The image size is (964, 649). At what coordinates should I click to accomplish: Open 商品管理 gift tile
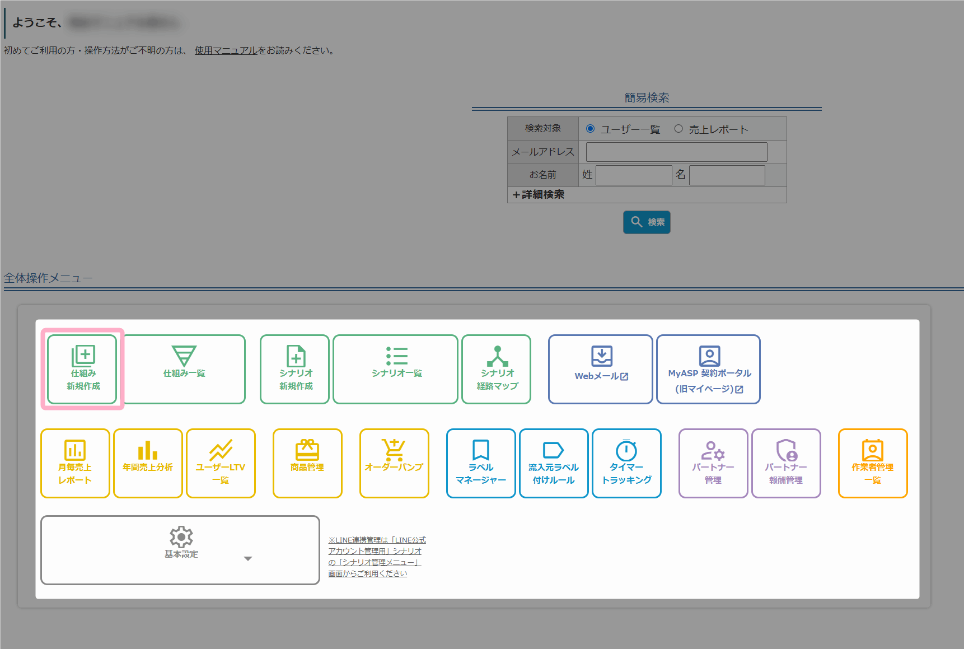pyautogui.click(x=307, y=463)
